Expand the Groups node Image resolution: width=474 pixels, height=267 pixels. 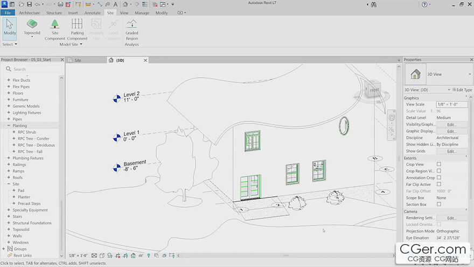pos(3,249)
